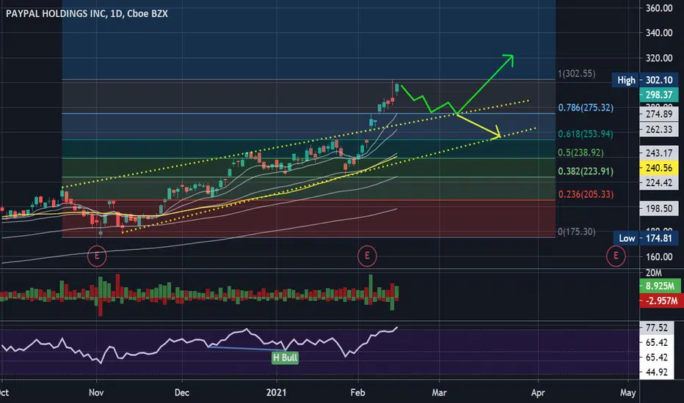Click the February earnings E marker

367,256
